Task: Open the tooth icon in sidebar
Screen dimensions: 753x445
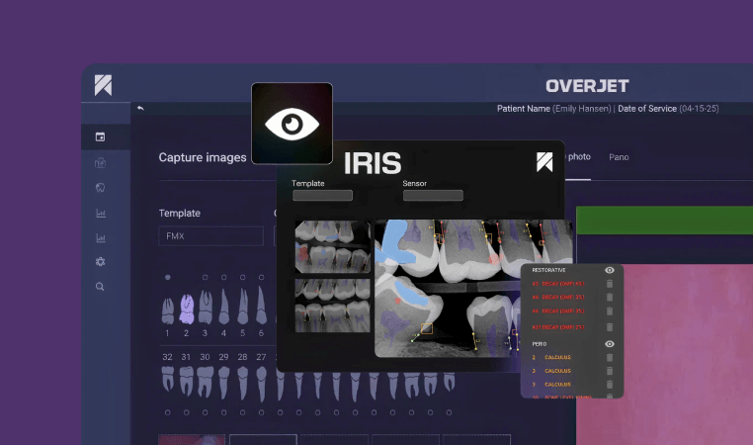Action: pos(100,188)
